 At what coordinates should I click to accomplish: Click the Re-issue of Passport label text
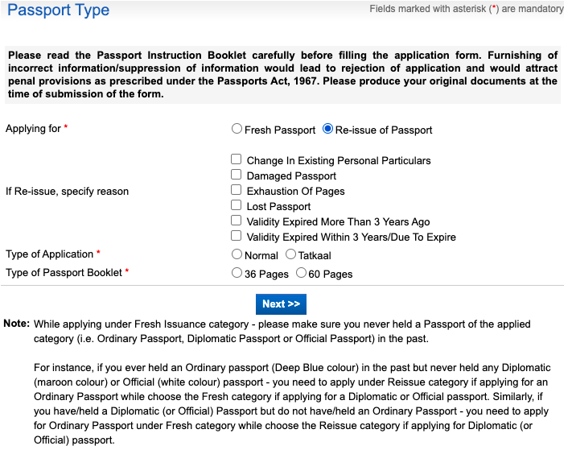[x=384, y=130]
